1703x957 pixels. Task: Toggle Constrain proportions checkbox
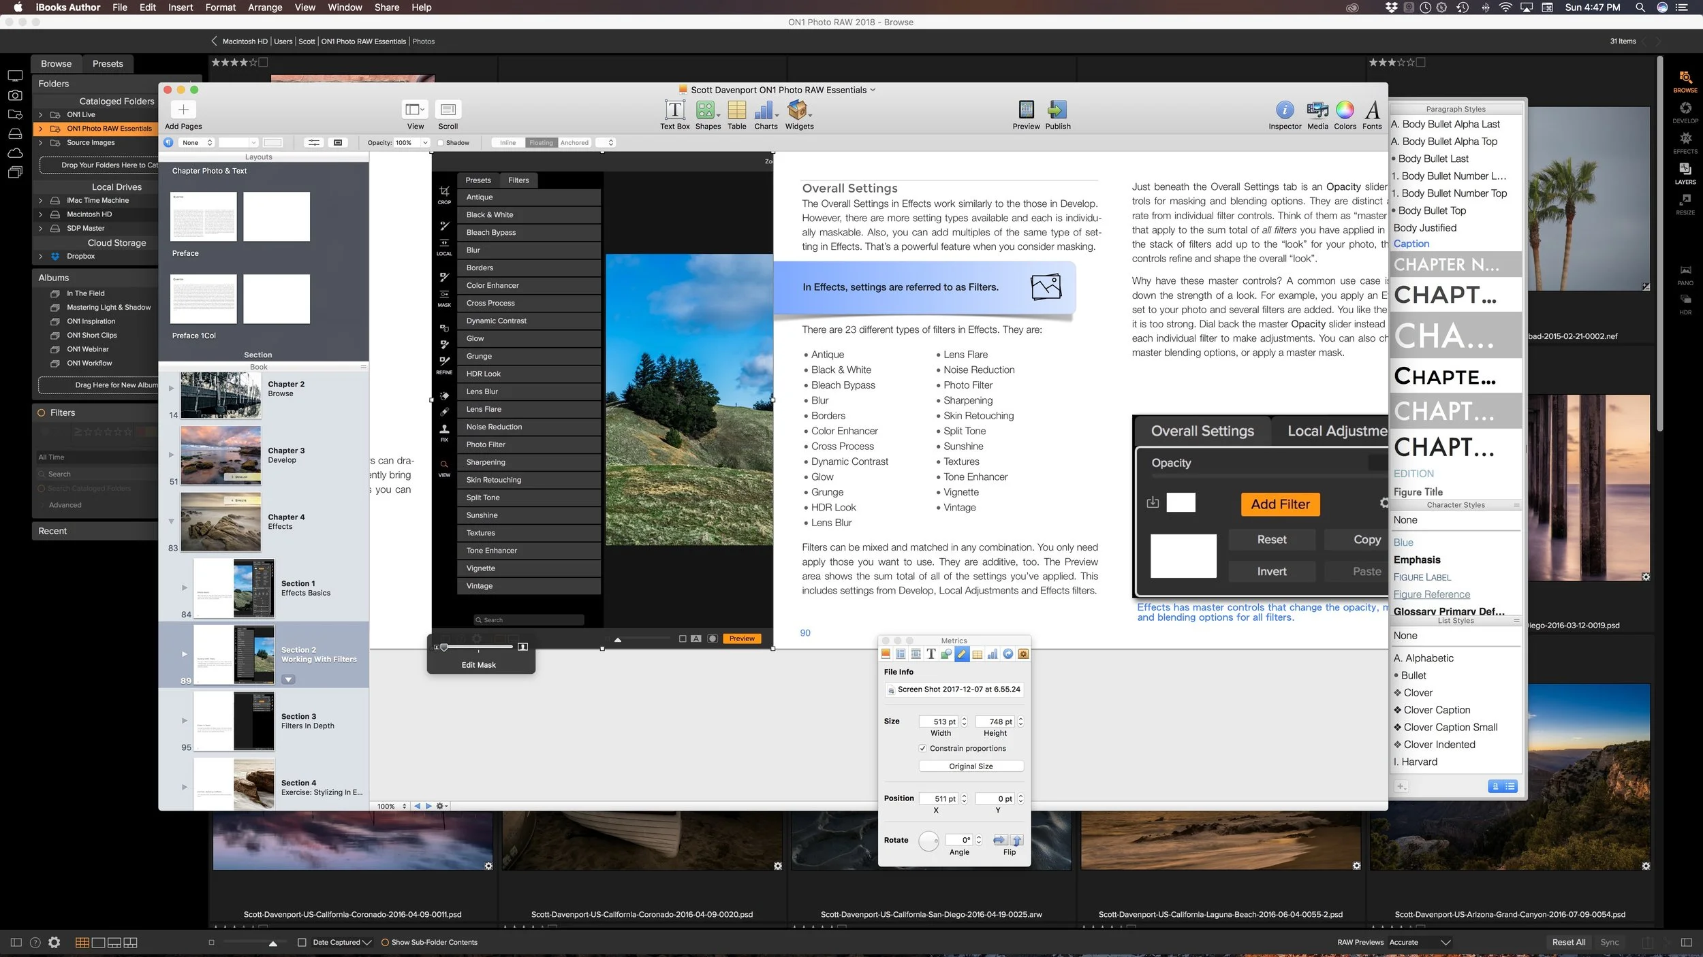tap(922, 748)
